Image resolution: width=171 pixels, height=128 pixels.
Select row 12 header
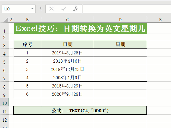[x=4, y=119]
